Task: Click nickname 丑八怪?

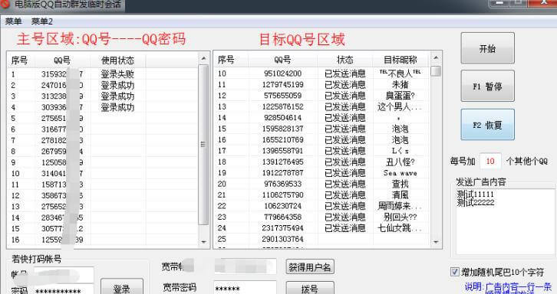Action: click(400, 162)
